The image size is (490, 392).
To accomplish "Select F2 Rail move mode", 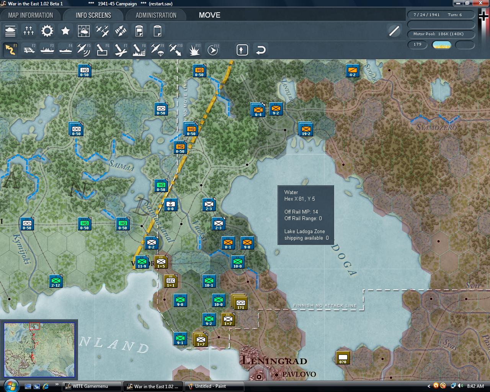I will coord(29,50).
